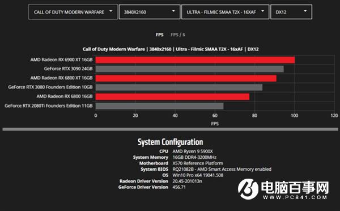Click the gray horizontal bar under the chart
This screenshot has height=211, width=340.
[170, 129]
